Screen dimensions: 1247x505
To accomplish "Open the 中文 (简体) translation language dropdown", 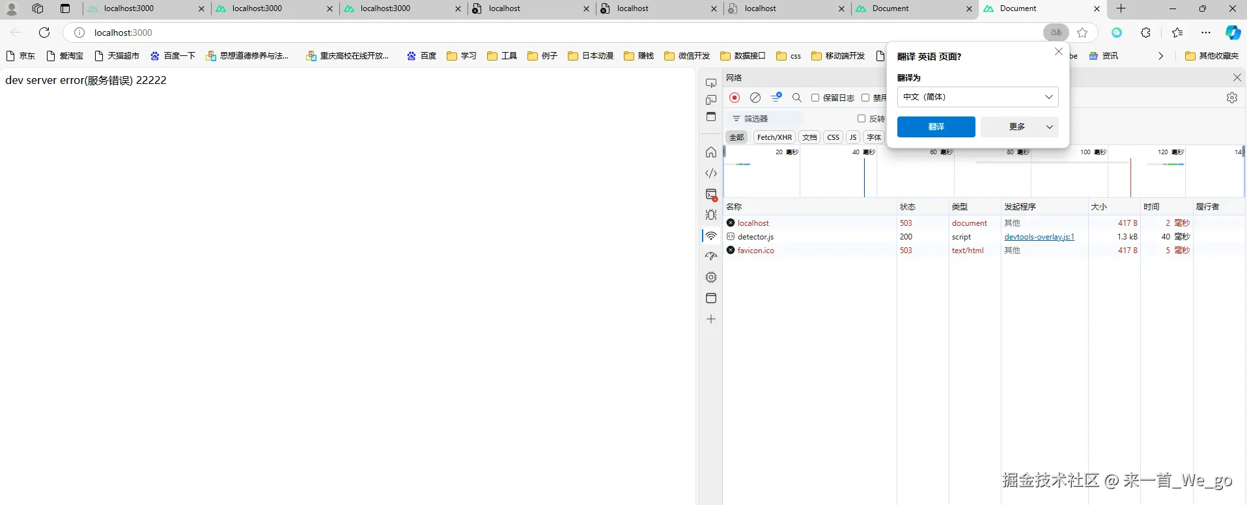I will [x=977, y=97].
